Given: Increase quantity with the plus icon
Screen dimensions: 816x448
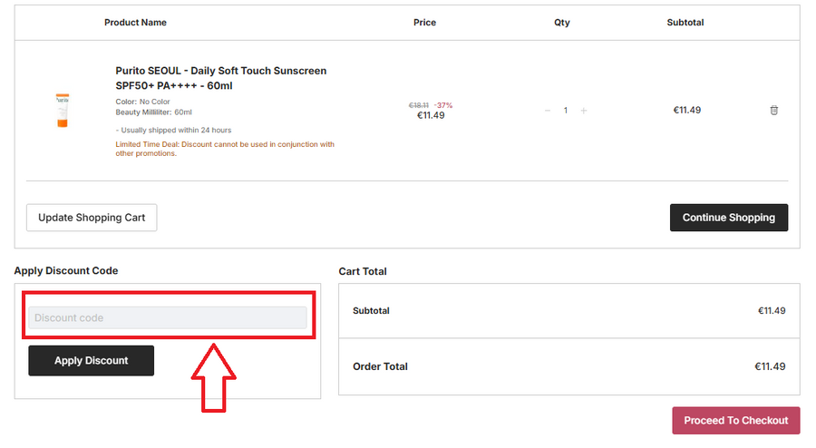Looking at the screenshot, I should point(583,111).
